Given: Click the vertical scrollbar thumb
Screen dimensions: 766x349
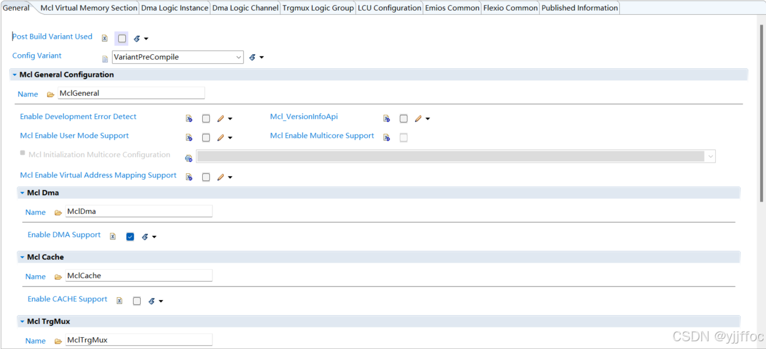Looking at the screenshot, I should (762, 113).
